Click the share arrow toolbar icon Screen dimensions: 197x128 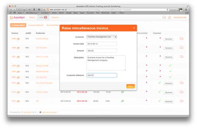click(29, 9)
